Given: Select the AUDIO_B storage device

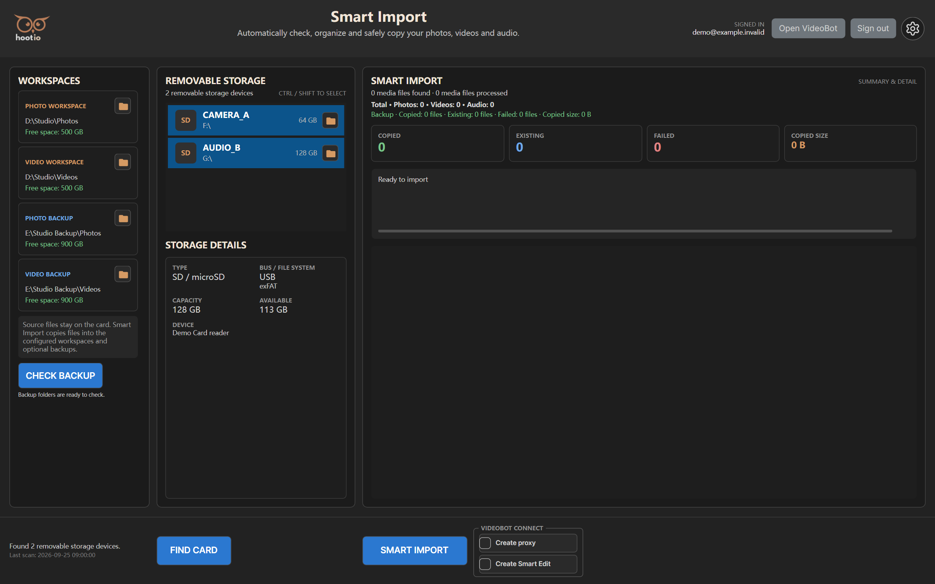Looking at the screenshot, I should 256,153.
